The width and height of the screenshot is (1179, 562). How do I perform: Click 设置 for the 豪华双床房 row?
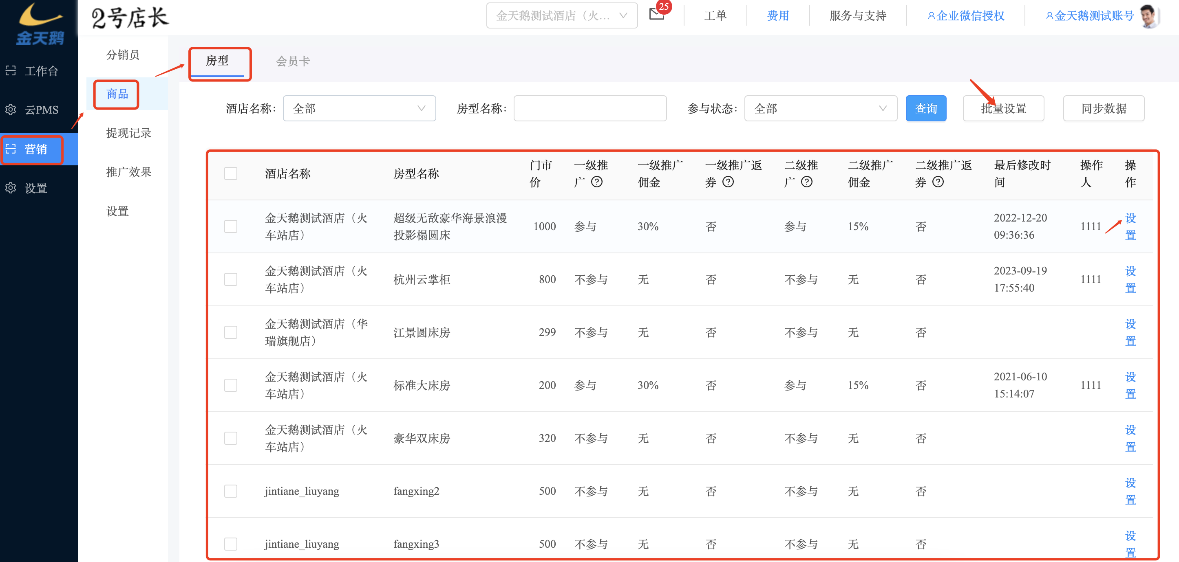coord(1130,438)
